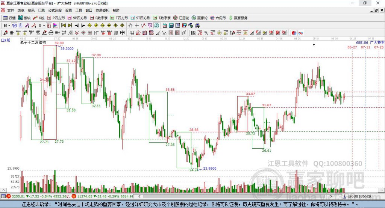Open the calendar icon showing 21

[x=165, y=26]
